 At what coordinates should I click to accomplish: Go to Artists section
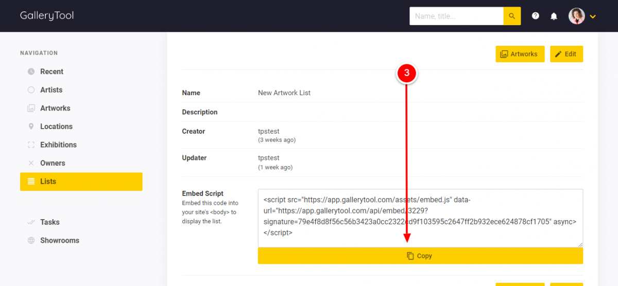[51, 90]
